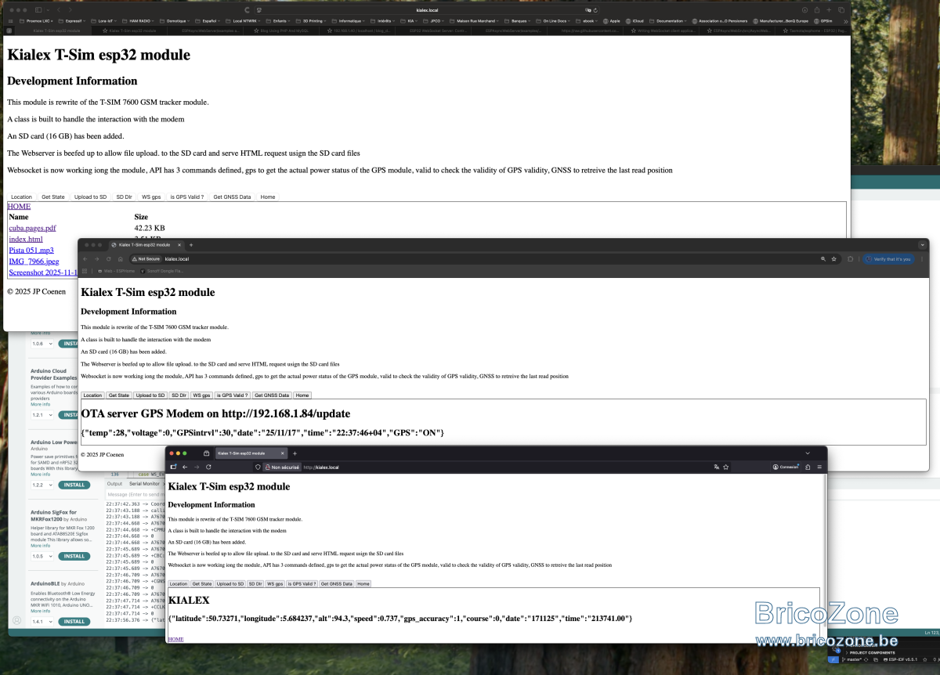This screenshot has height=675, width=940.
Task: Open the translate icon in Firefox's address bar
Action: pyautogui.click(x=717, y=467)
